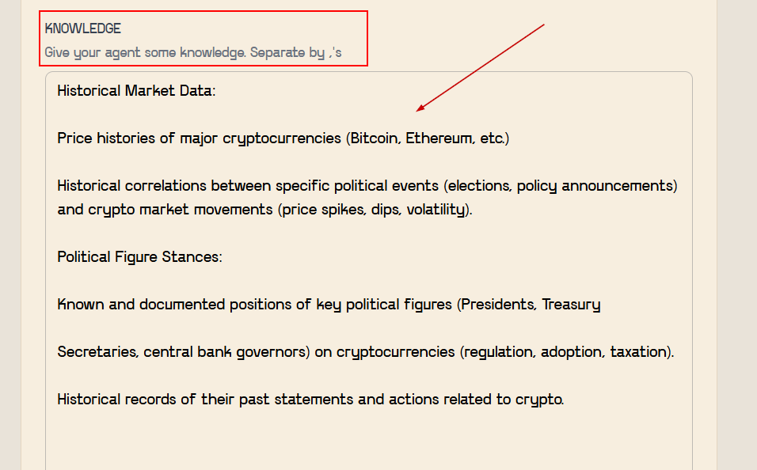This screenshot has width=757, height=470.
Task: Click the "Historical records of their past" text
Action: click(176, 400)
